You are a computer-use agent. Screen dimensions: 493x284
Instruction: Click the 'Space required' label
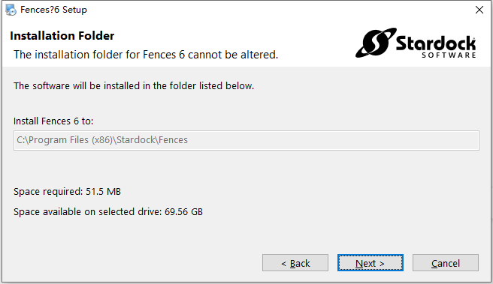click(x=48, y=192)
